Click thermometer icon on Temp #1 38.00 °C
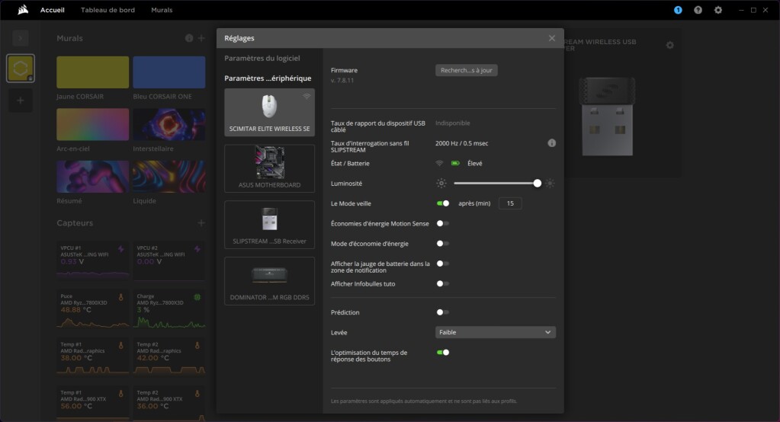This screenshot has height=422, width=780. point(121,346)
